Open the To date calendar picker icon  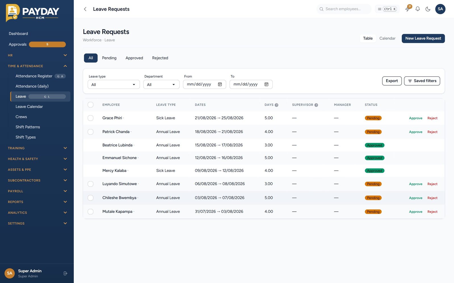pos(266,84)
